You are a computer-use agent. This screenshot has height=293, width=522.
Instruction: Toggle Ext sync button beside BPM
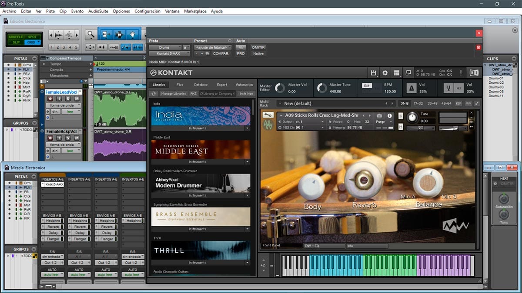pos(367,86)
